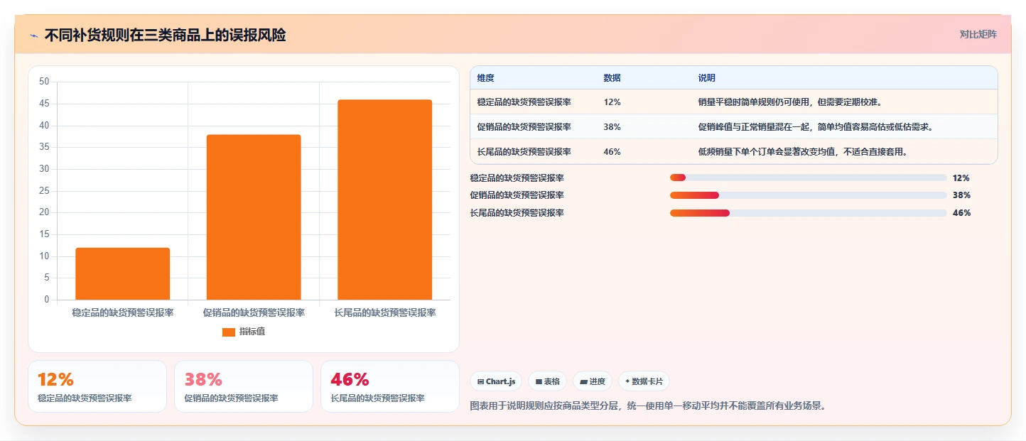The height and width of the screenshot is (441, 1026).
Task: Click the 对比矩阵 label in header
Action: [x=978, y=35]
